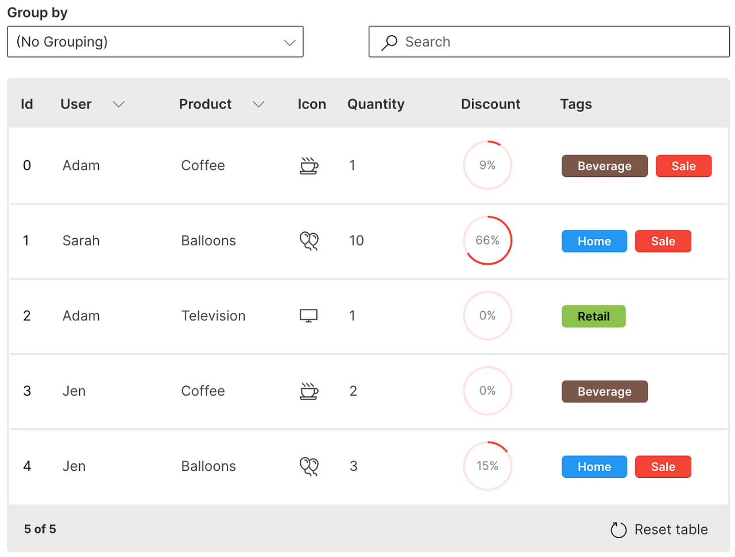The width and height of the screenshot is (735, 557).
Task: Expand the User column filter chevron
Action: coord(119,104)
